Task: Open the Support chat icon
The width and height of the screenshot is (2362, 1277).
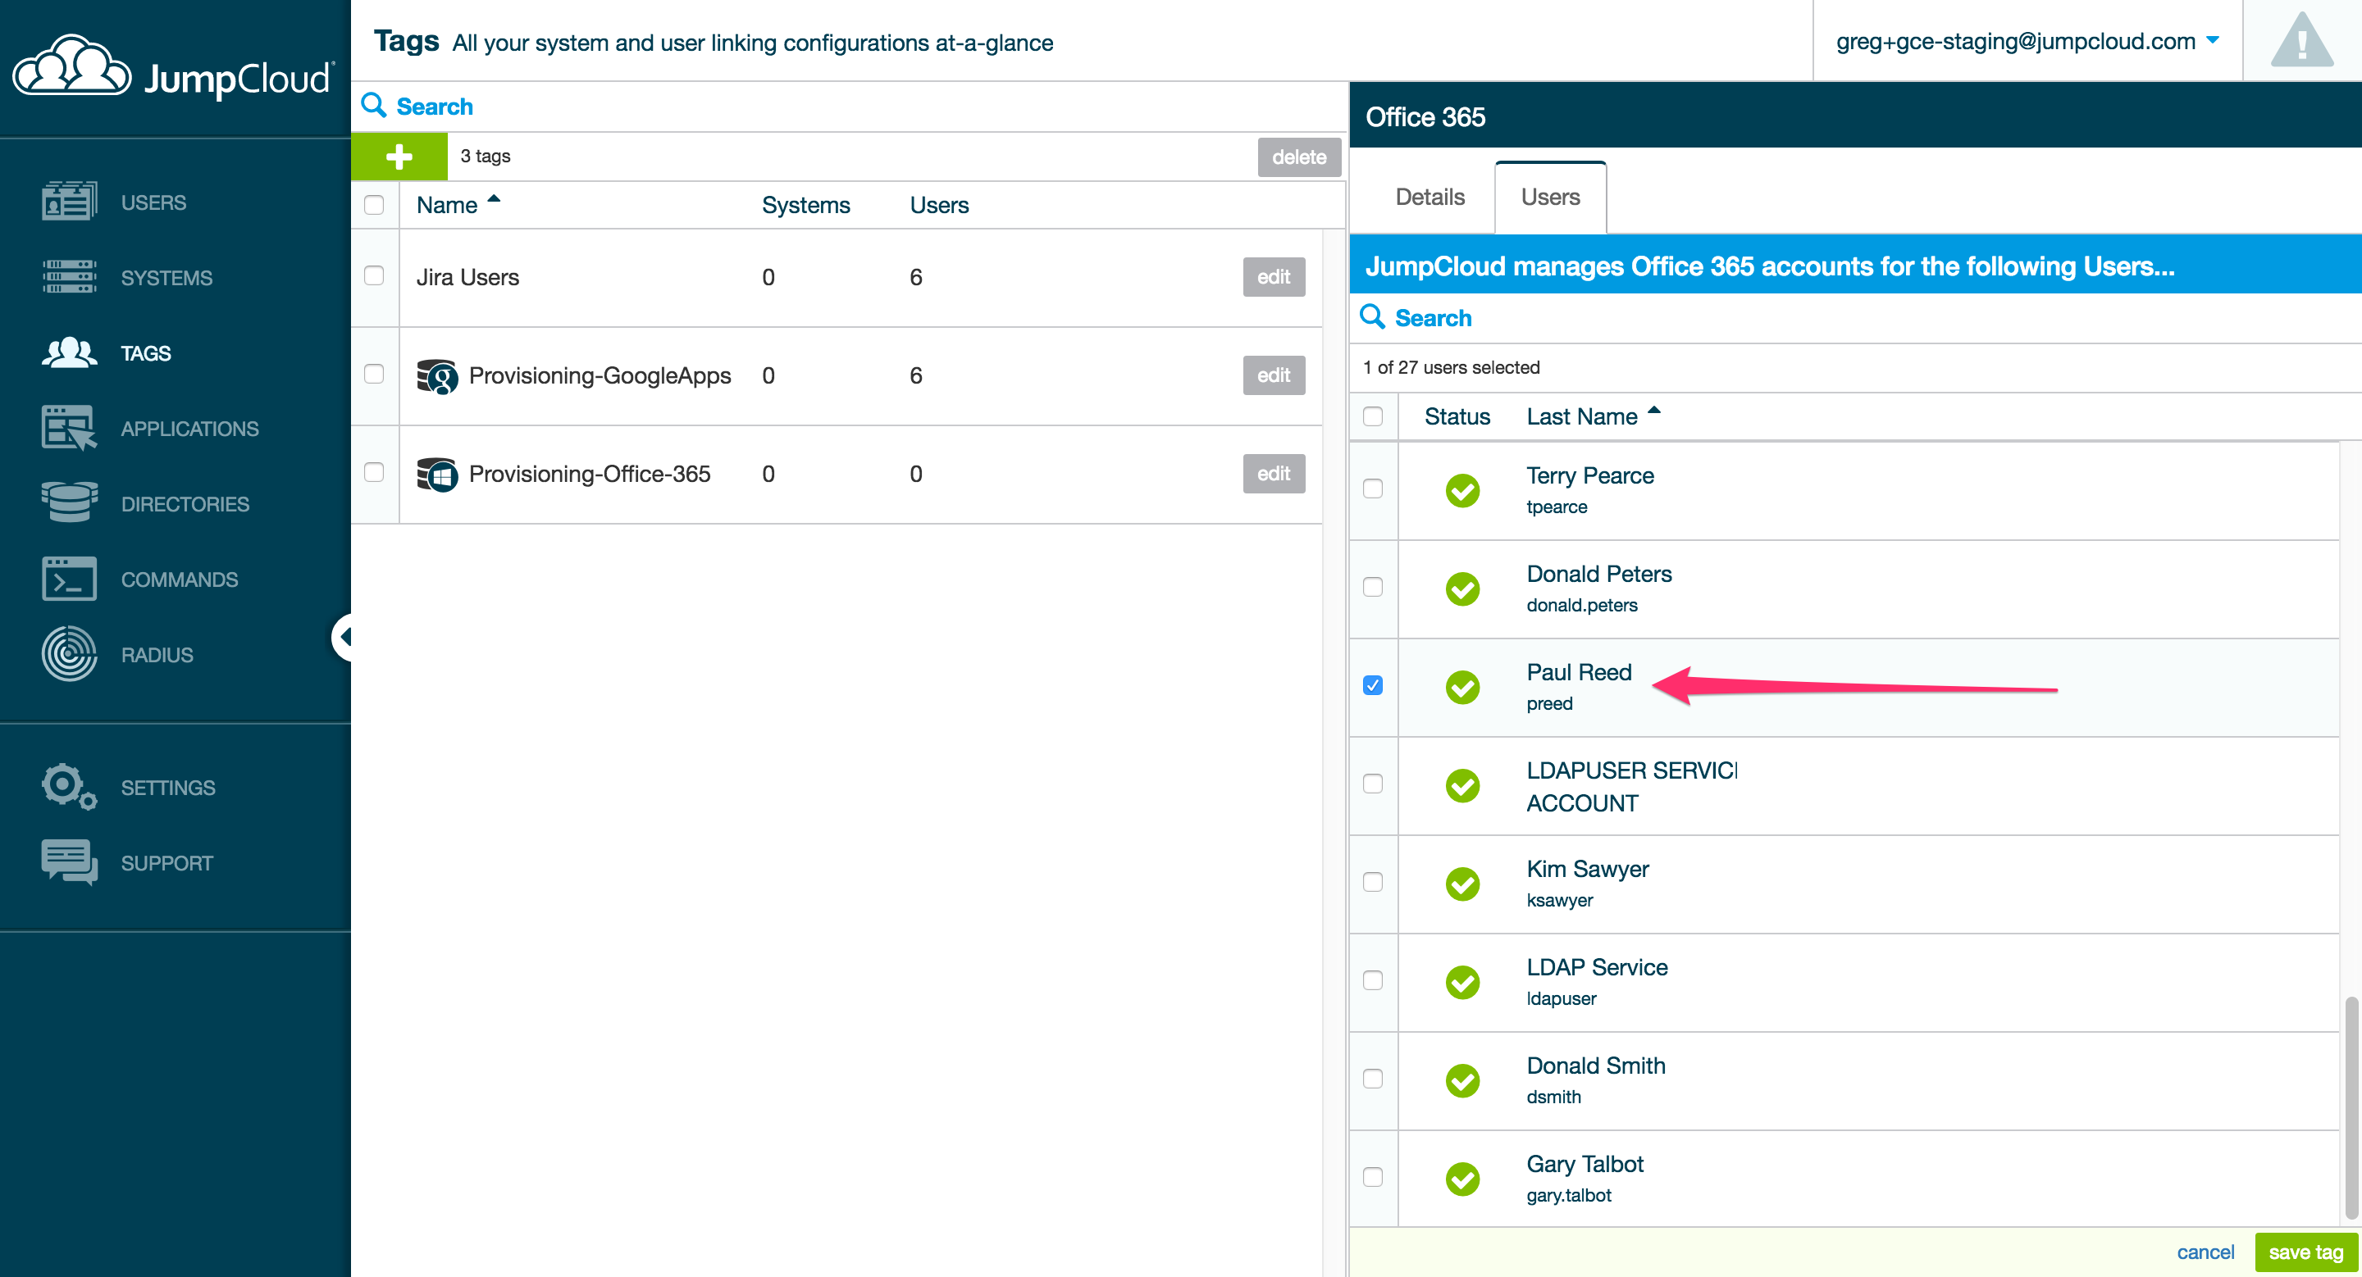Action: pyautogui.click(x=69, y=862)
